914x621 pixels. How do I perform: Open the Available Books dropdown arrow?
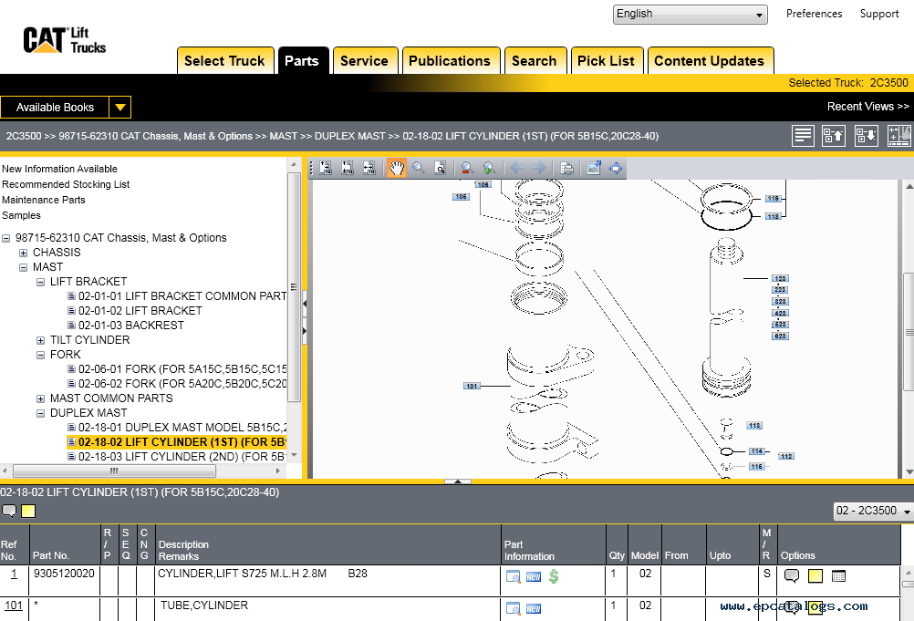click(x=120, y=108)
